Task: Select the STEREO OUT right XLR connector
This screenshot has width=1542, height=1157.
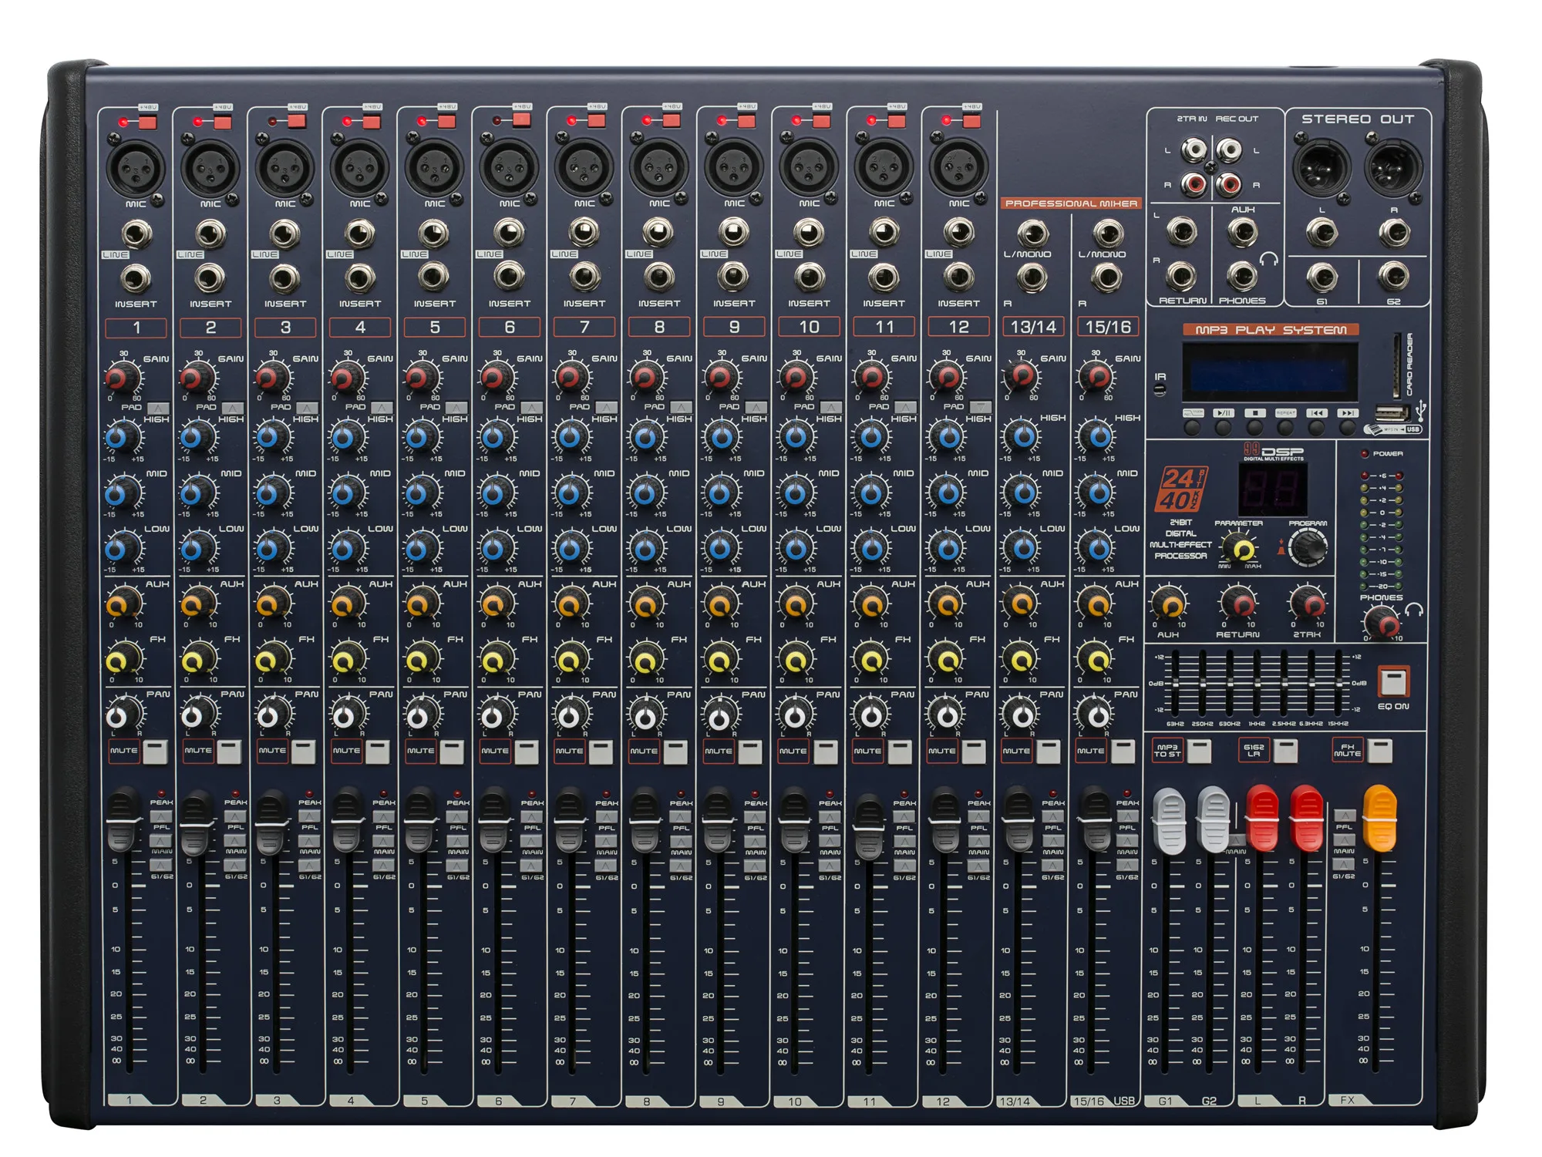Action: pyautogui.click(x=1393, y=167)
